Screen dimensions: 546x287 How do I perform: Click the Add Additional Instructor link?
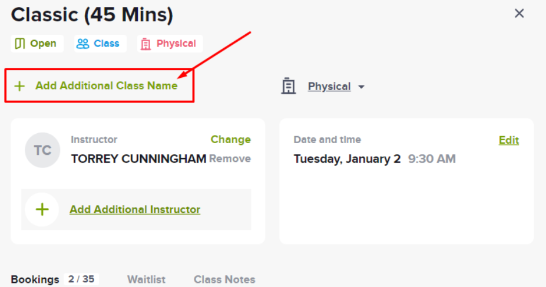tap(135, 209)
